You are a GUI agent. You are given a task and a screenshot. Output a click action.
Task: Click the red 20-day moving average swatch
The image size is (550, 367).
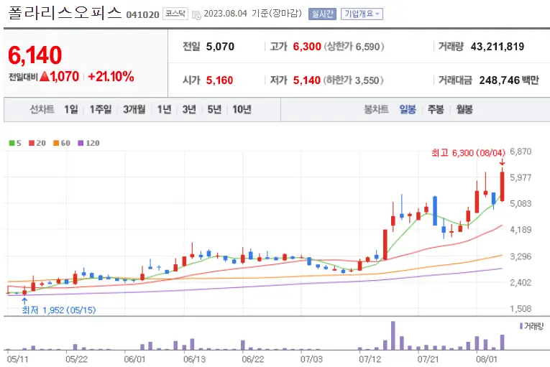click(x=32, y=143)
